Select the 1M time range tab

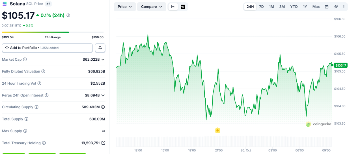[x=272, y=6]
